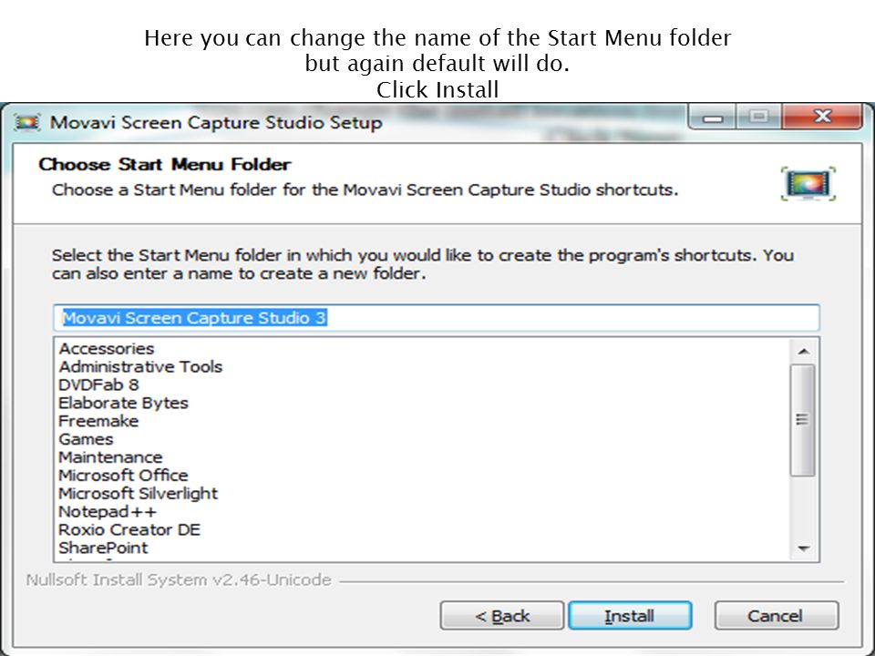Click the scrollbar down arrow in folder list
The height and width of the screenshot is (656, 875).
click(803, 548)
